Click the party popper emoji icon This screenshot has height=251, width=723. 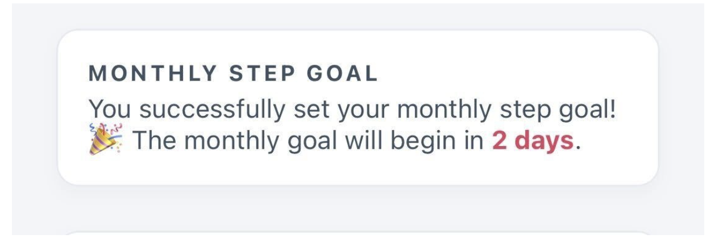pyautogui.click(x=105, y=139)
